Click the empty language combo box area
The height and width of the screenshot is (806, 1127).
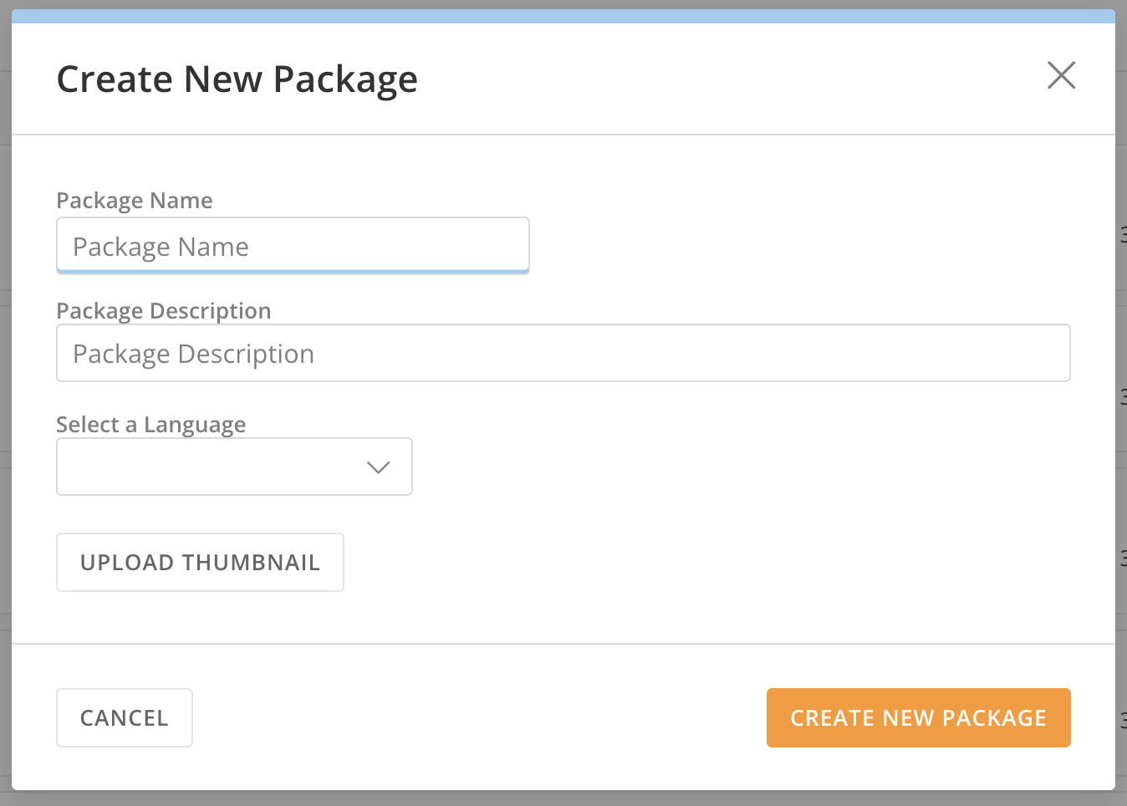pos(201,467)
